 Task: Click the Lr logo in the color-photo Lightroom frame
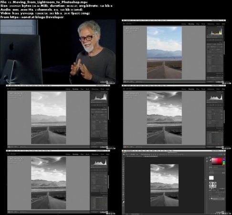[124, 24]
